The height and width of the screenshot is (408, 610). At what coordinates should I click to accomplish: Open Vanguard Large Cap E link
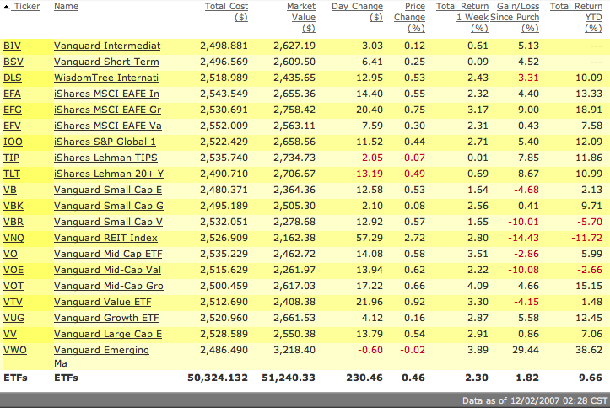coord(108,334)
